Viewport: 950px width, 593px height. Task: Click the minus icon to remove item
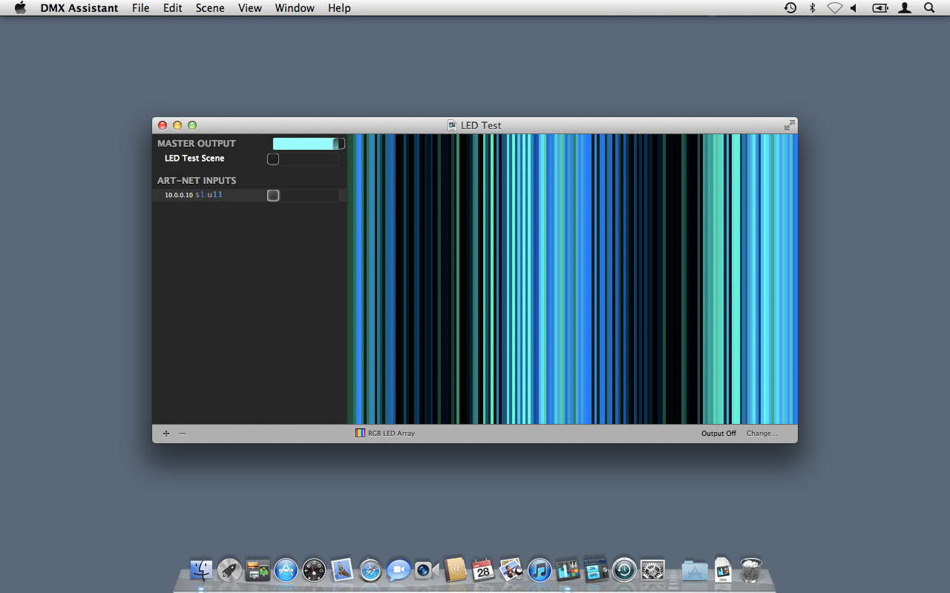[x=183, y=434]
